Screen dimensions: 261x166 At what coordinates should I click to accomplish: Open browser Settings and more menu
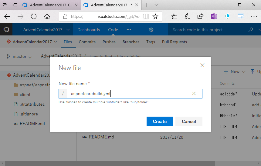coord(254,16)
